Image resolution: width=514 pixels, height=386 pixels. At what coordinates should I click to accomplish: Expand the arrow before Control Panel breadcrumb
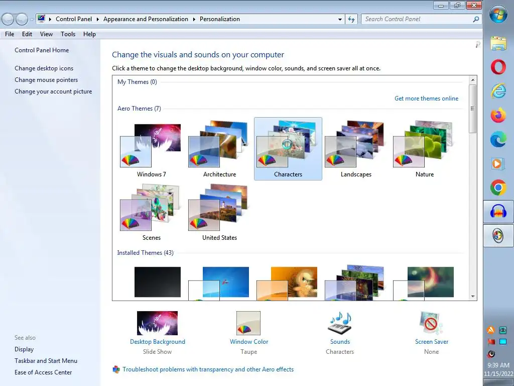click(50, 20)
